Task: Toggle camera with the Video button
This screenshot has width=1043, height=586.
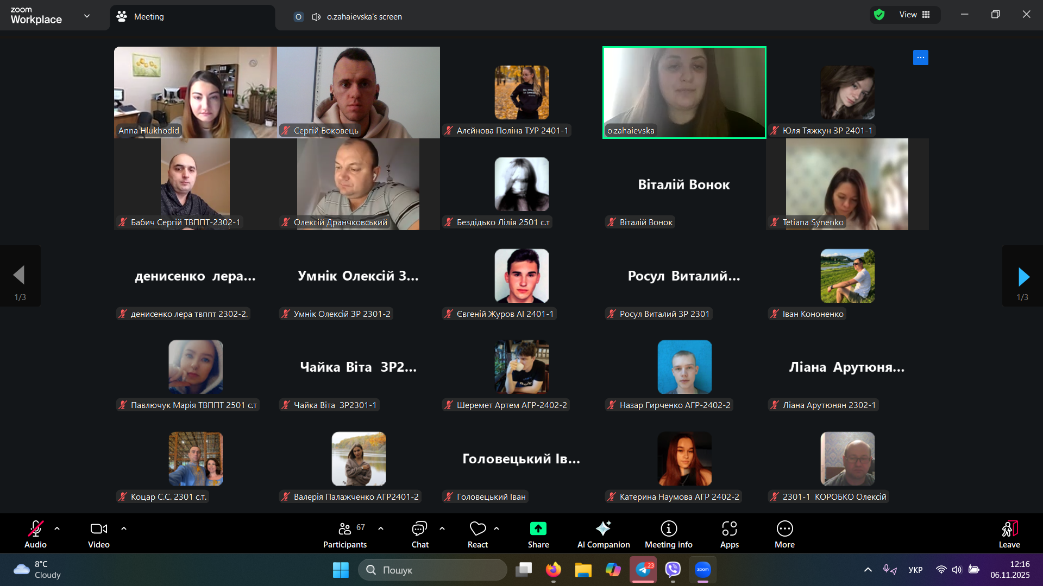Action: pos(98,534)
